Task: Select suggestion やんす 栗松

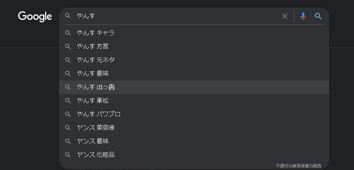Action: pos(194,101)
